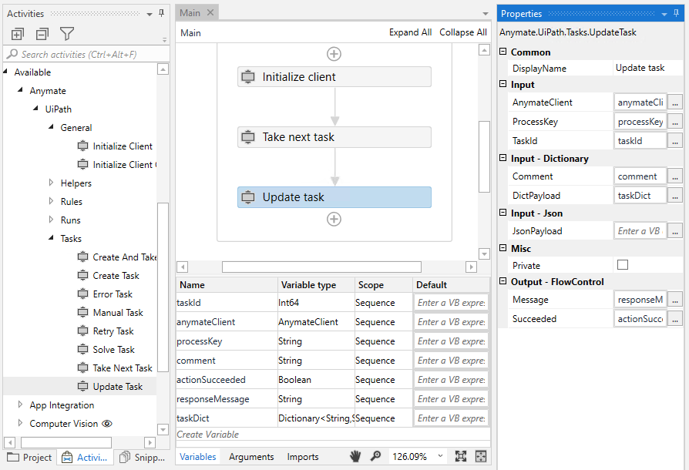
Task: Expand the App Integration tree node
Action: [x=19, y=405]
